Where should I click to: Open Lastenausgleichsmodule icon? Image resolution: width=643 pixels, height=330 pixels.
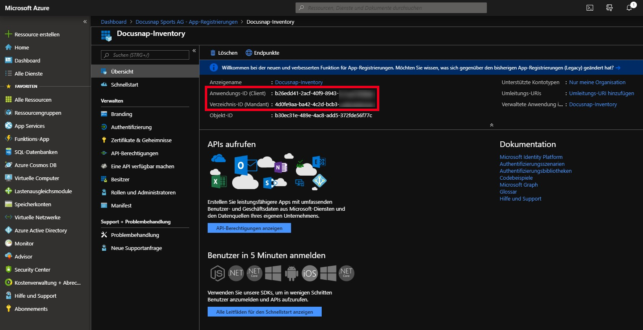8,191
